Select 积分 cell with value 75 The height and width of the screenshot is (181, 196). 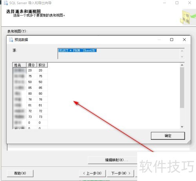click(x=42, y=76)
